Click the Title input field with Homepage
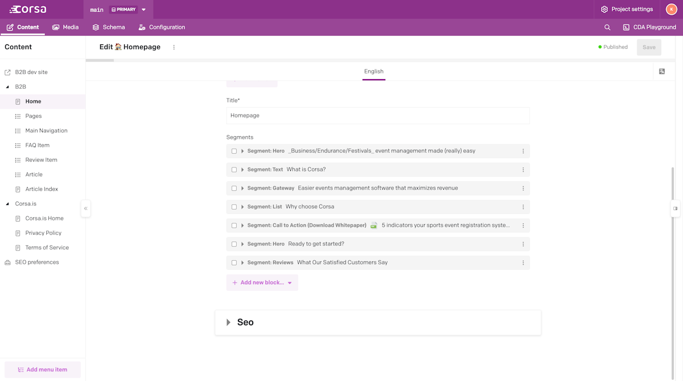The image size is (683, 381). click(378, 116)
